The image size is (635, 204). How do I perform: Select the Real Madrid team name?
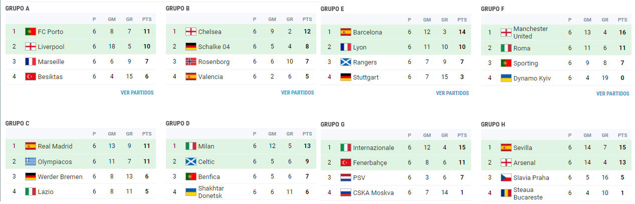coord(55,146)
